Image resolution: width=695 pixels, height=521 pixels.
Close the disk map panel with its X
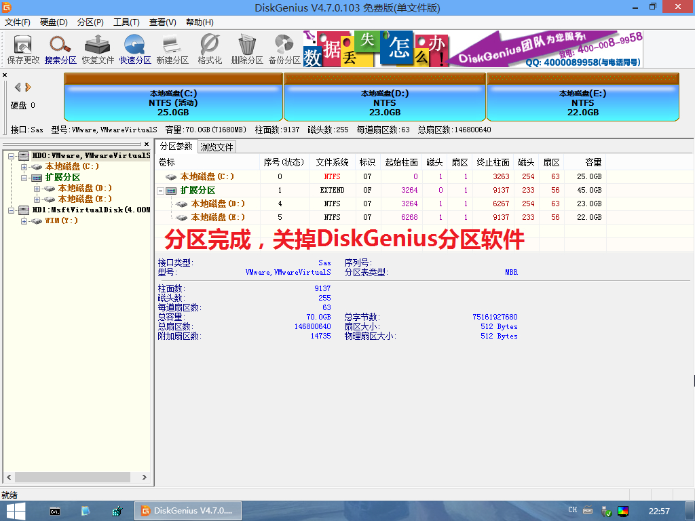tap(5, 75)
